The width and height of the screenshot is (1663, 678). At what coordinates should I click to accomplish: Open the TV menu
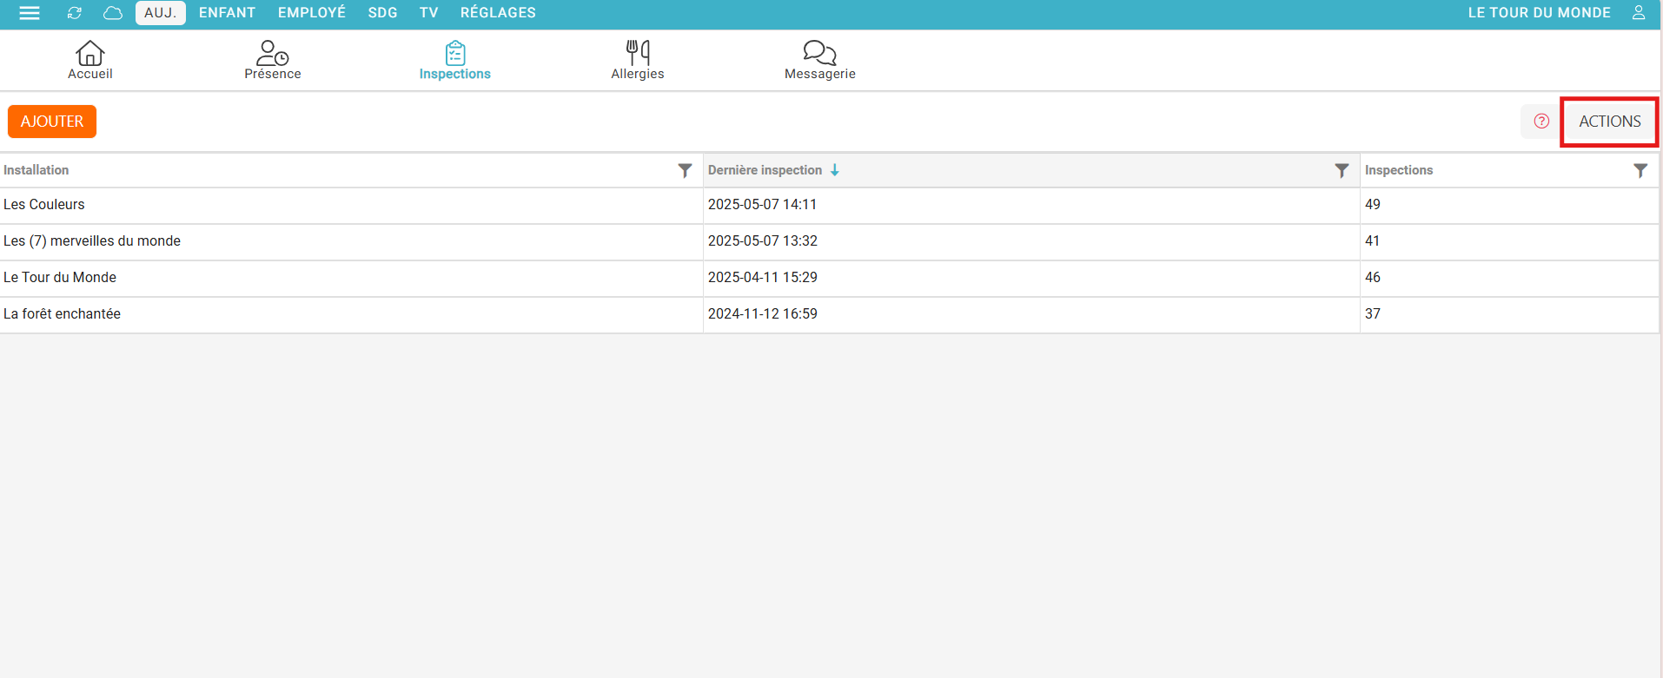(x=429, y=13)
